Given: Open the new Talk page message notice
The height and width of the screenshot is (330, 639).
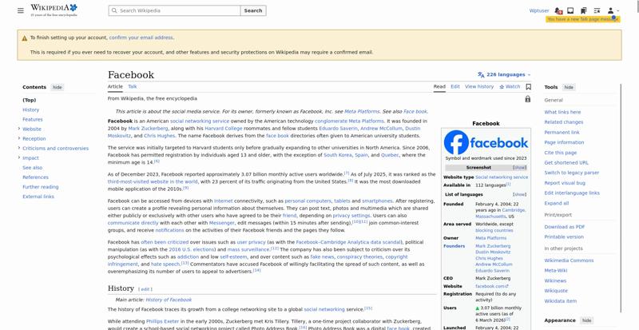Looking at the screenshot, I should click(x=583, y=19).
